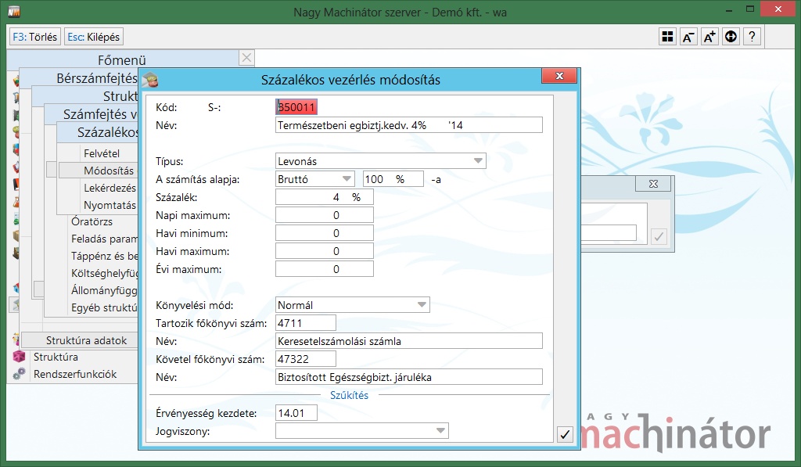Viewport: 801px width, 467px height.
Task: Expand the Szűkítés section
Action: [x=349, y=395]
